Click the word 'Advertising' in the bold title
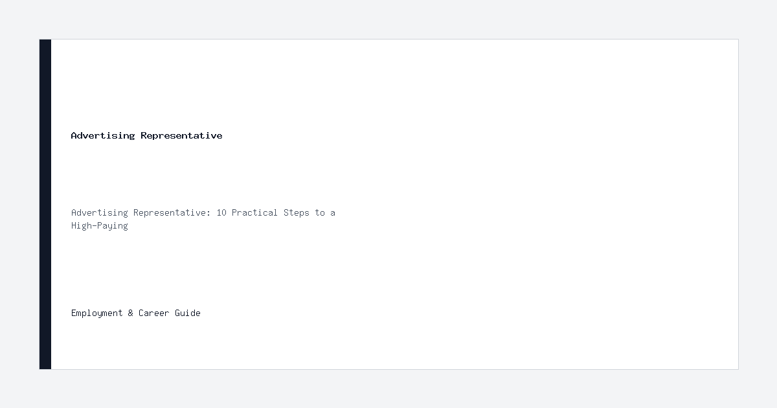This screenshot has height=408, width=777. [x=103, y=135]
